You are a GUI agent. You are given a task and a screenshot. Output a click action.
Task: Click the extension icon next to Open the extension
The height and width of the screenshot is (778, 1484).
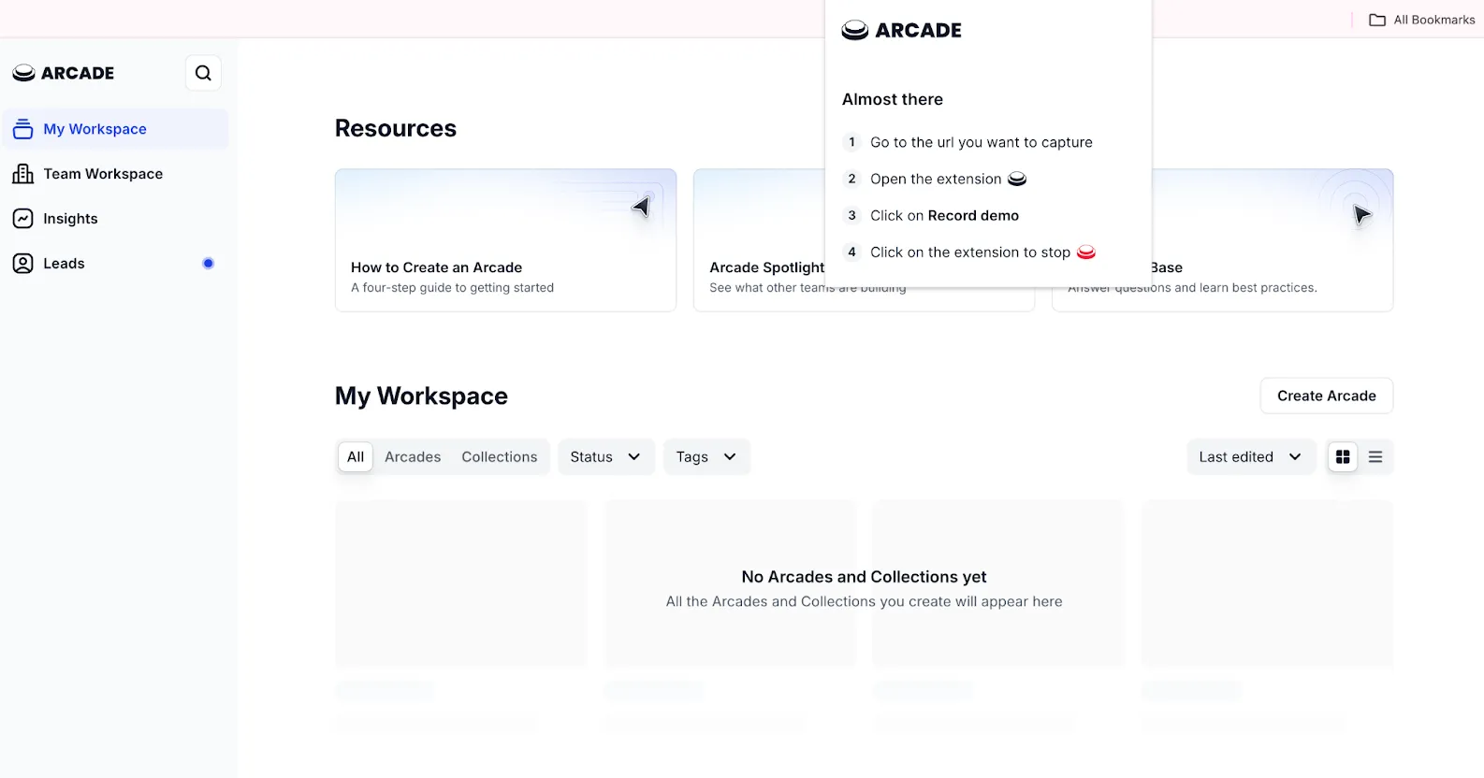tap(1017, 179)
